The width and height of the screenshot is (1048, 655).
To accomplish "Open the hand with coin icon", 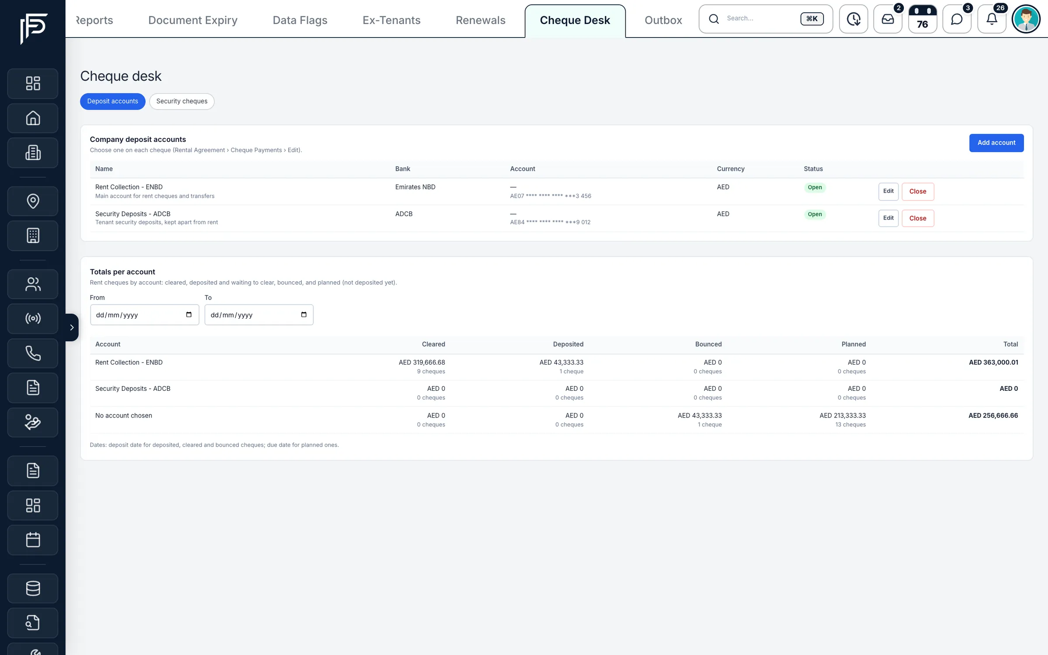I will (33, 422).
